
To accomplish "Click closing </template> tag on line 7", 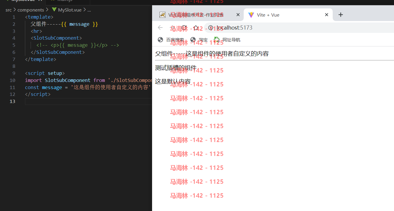I will pyautogui.click(x=41, y=59).
